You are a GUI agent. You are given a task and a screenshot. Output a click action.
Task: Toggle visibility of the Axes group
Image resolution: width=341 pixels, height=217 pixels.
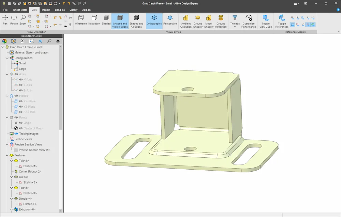click(x=16, y=74)
